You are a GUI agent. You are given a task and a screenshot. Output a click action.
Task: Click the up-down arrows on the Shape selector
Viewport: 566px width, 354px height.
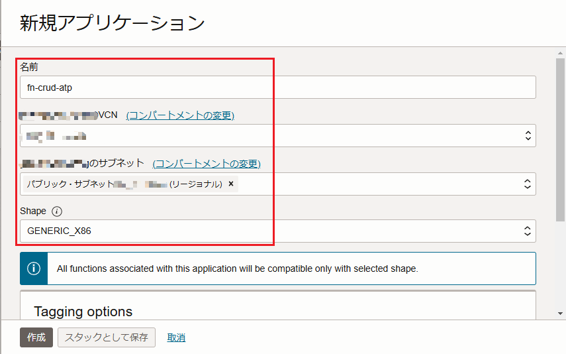(528, 231)
